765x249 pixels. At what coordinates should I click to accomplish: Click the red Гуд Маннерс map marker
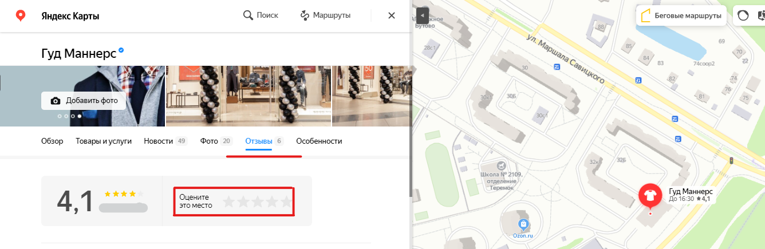[650, 196]
